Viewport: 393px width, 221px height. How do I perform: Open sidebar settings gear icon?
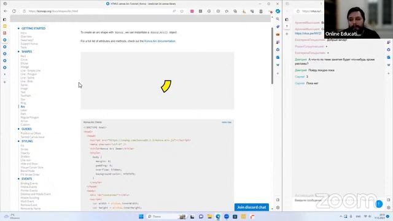coord(278,207)
